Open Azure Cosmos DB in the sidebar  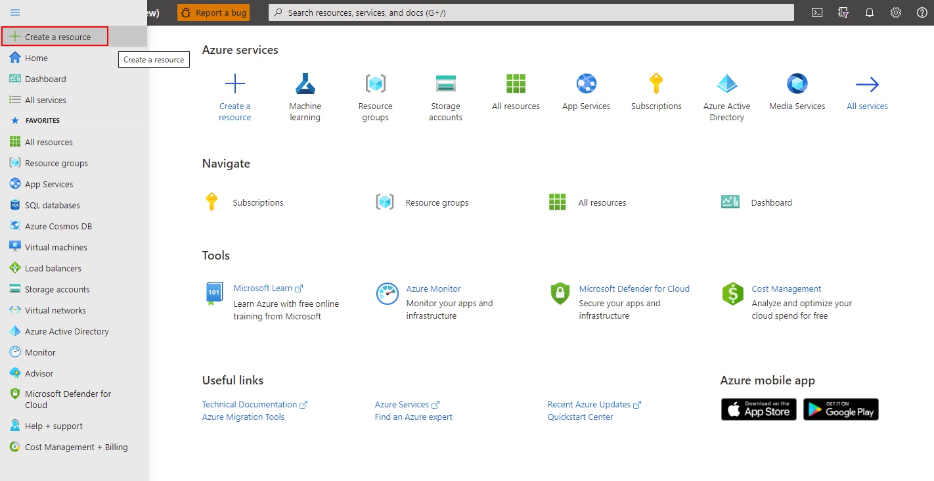(x=74, y=226)
